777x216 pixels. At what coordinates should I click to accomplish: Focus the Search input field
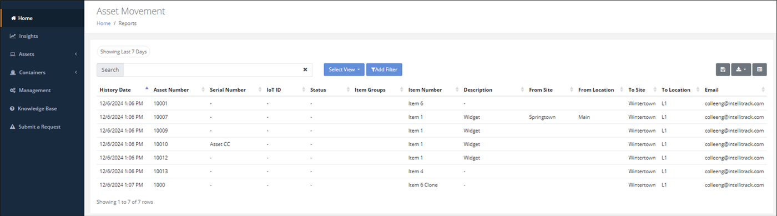coord(211,69)
